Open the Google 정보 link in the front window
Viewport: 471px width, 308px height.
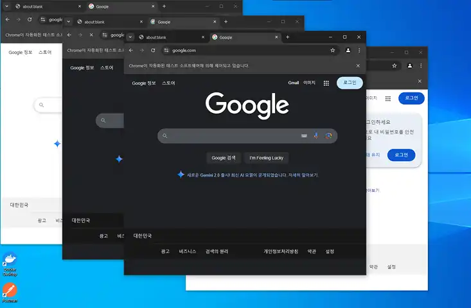point(144,83)
